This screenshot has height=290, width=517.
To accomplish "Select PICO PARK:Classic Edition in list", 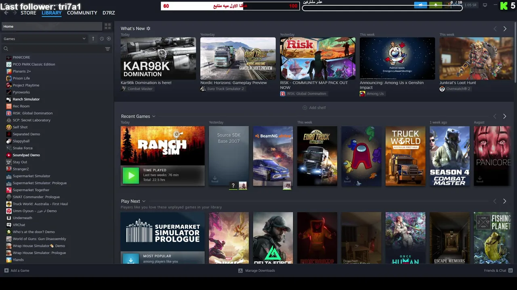I will click(34, 64).
